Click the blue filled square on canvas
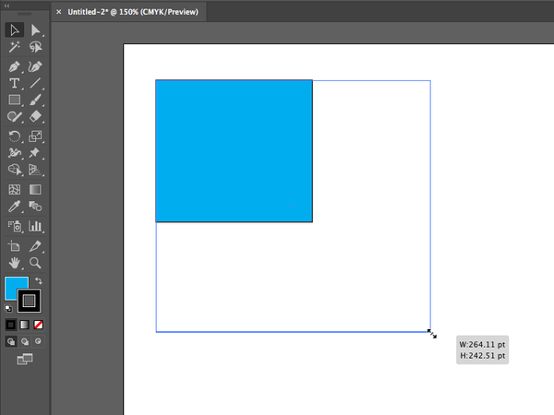 [234, 150]
